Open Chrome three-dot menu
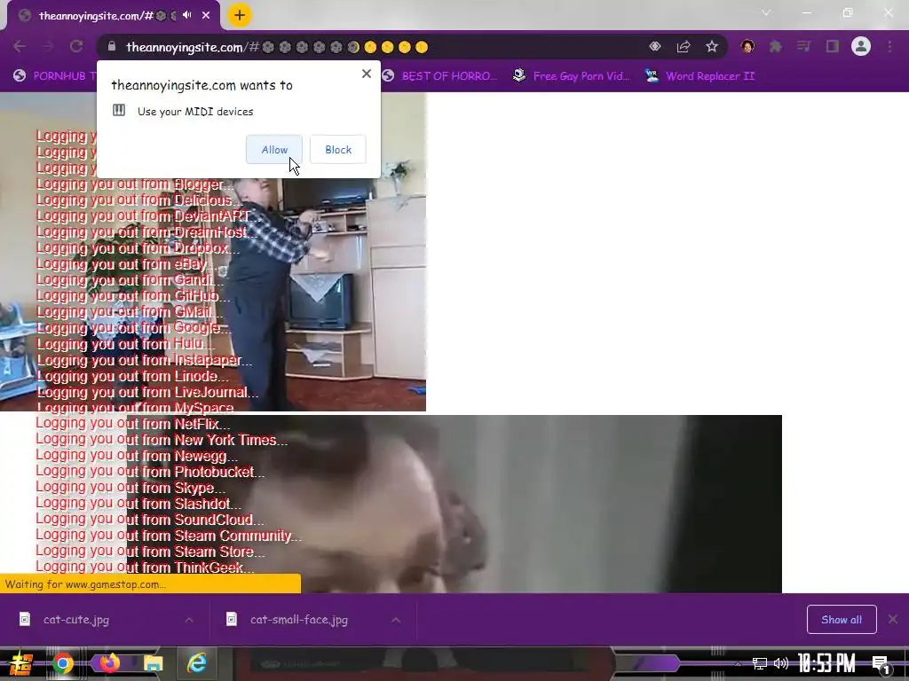 tap(889, 46)
